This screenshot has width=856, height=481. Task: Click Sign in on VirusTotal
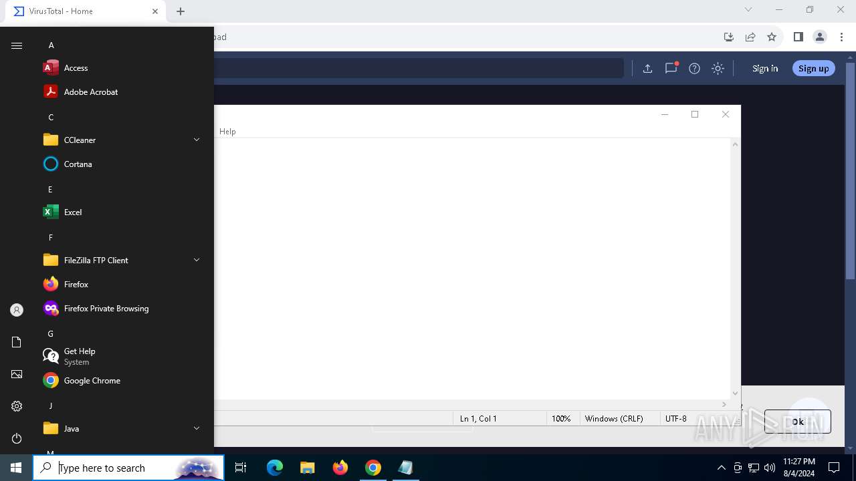pyautogui.click(x=765, y=68)
